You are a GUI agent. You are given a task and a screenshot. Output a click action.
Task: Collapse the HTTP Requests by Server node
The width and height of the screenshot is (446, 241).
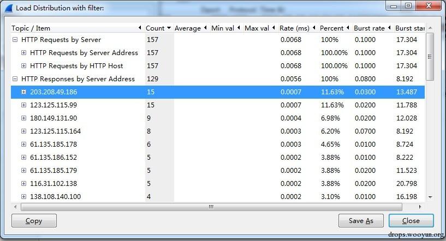[15, 39]
